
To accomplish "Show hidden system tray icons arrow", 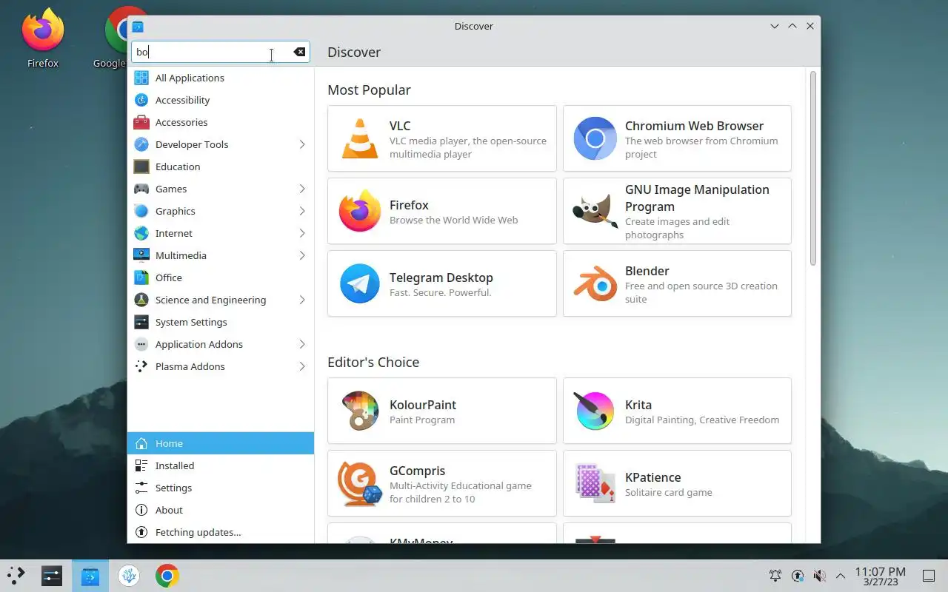I will pos(841,576).
